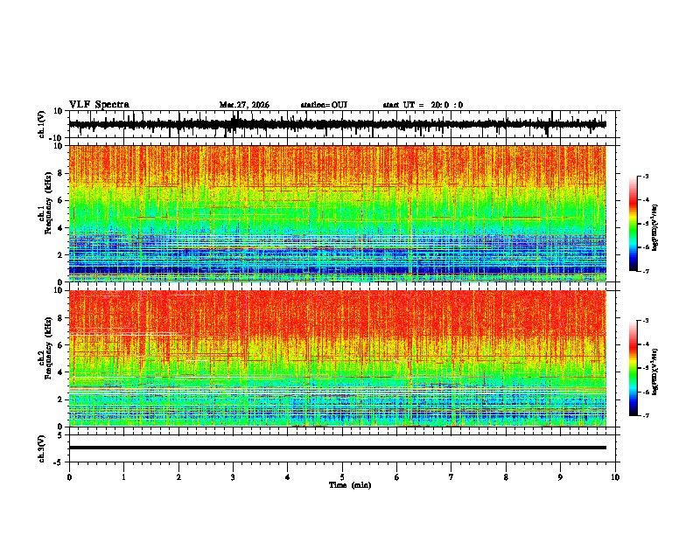The image size is (693, 535).
Task: Click the time axis tick label "6"
Action: click(x=397, y=477)
